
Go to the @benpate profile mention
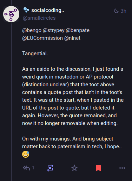pos(78,30)
